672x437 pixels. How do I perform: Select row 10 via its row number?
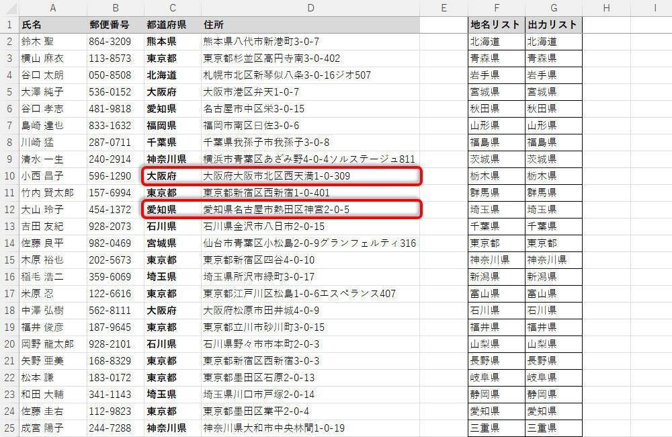(9, 176)
